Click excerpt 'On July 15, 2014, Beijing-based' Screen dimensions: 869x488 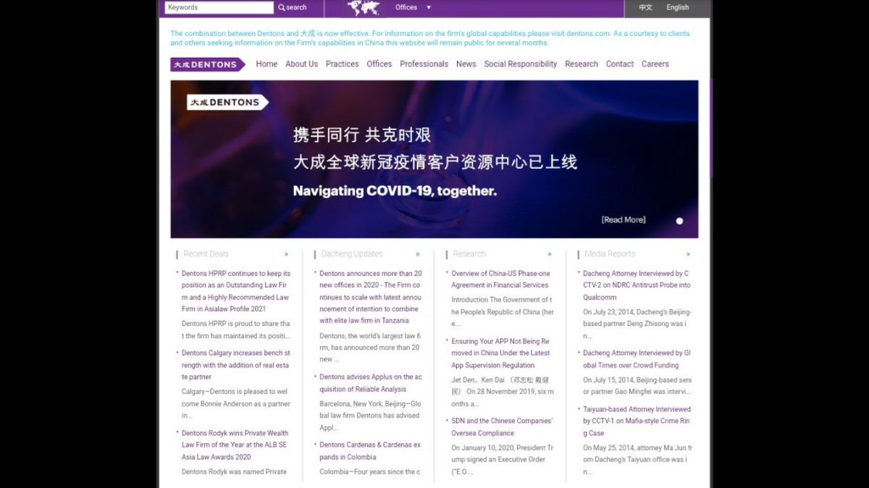click(x=637, y=386)
